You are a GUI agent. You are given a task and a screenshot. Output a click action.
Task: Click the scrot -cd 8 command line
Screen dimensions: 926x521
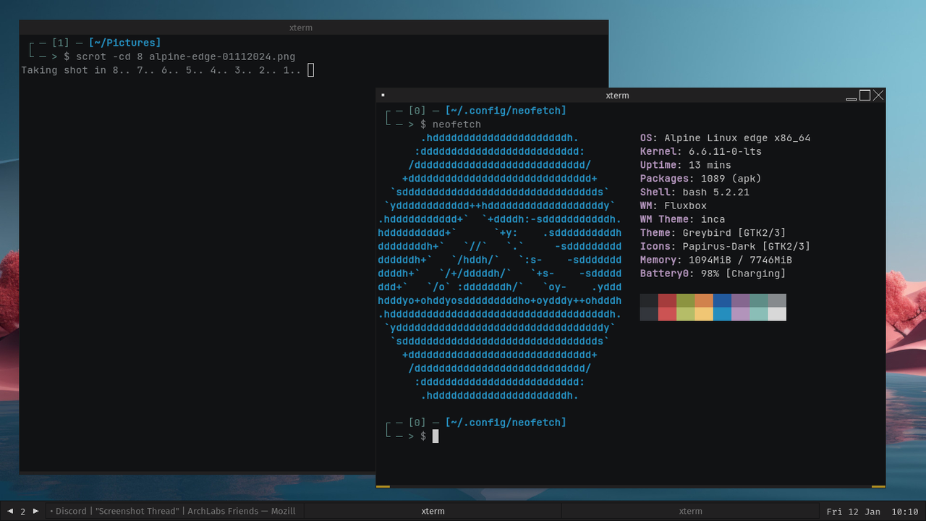(x=185, y=57)
